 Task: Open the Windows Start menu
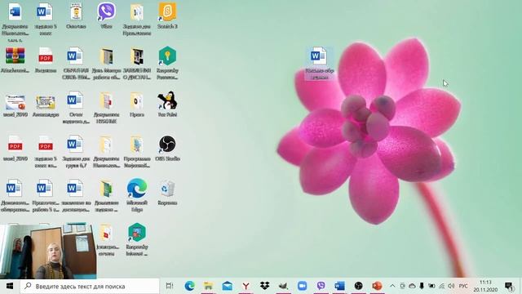pyautogui.click(x=10, y=286)
